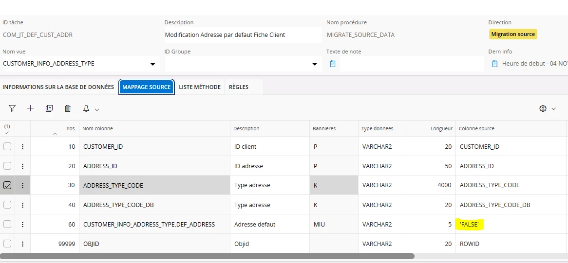
Task: Open row menu for CUSTOMER_ID
Action: 22,147
